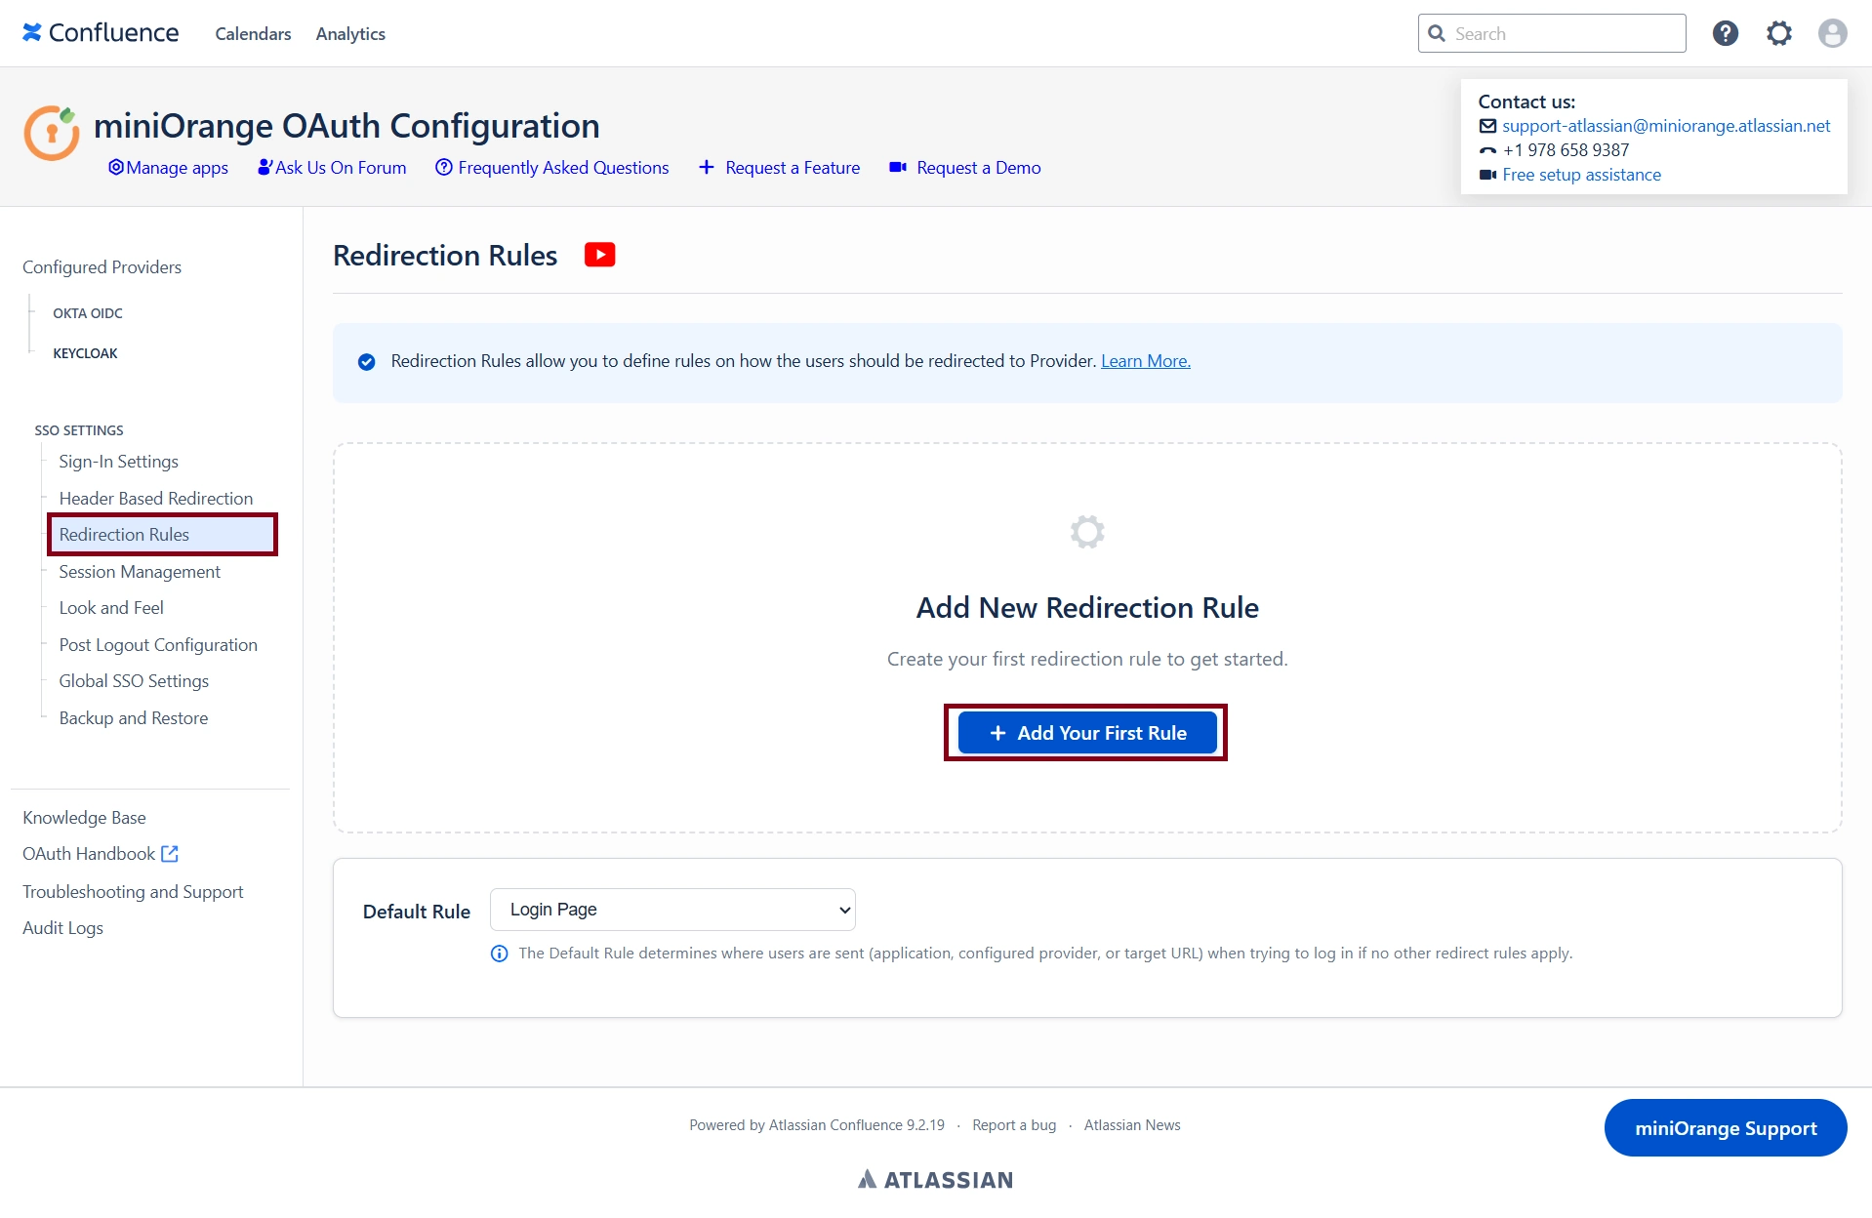
Task: Open Post Logout Configuration
Action: click(x=158, y=645)
